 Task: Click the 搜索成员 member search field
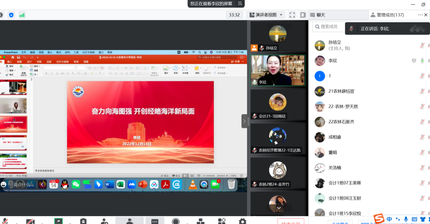click(329, 26)
